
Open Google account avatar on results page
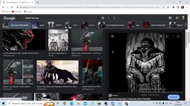pos(183,18)
